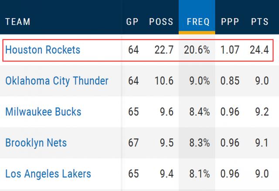The width and height of the screenshot is (279, 191).
Task: Sort table by TEAM column header
Action: point(18,22)
